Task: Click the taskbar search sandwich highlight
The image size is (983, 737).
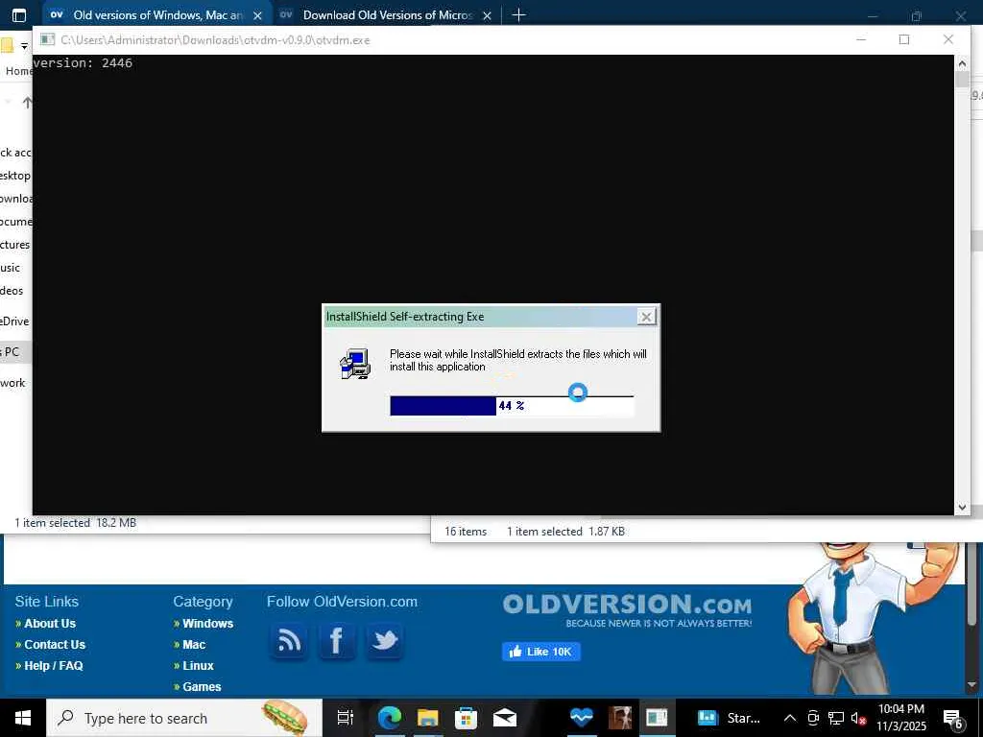Action: click(x=284, y=718)
